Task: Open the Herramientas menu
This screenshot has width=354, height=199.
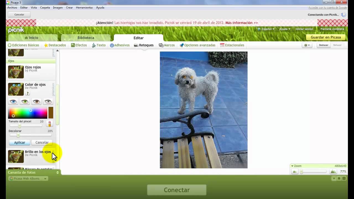Action: point(84,7)
